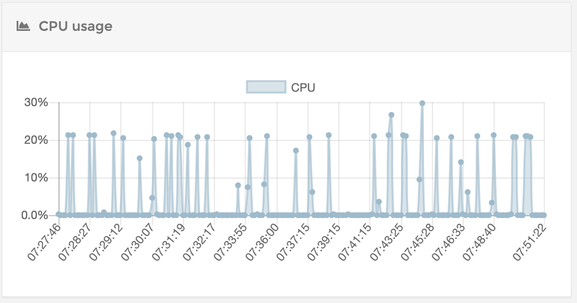The image size is (577, 303).
Task: Click the small 8% bump near 07:33:55
Action: coord(237,184)
